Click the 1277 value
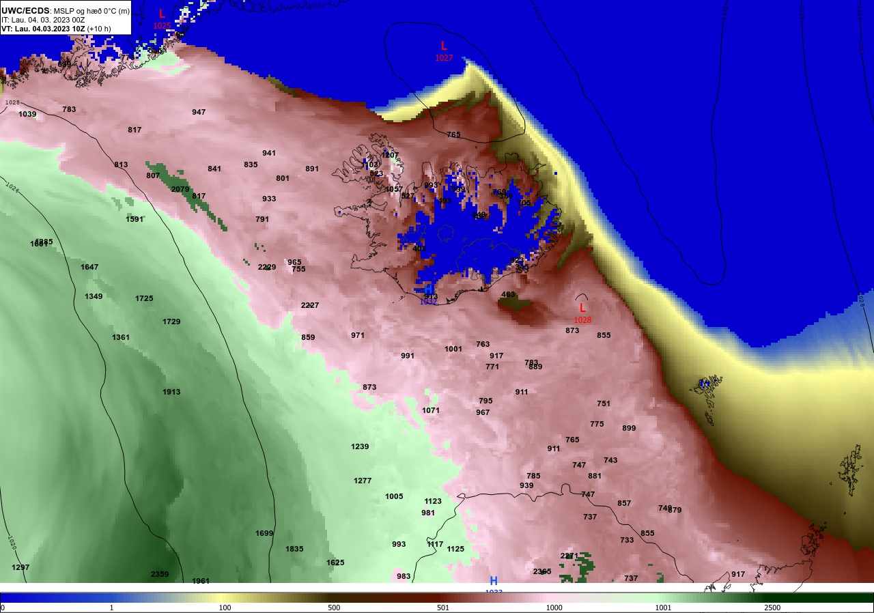 363,481
